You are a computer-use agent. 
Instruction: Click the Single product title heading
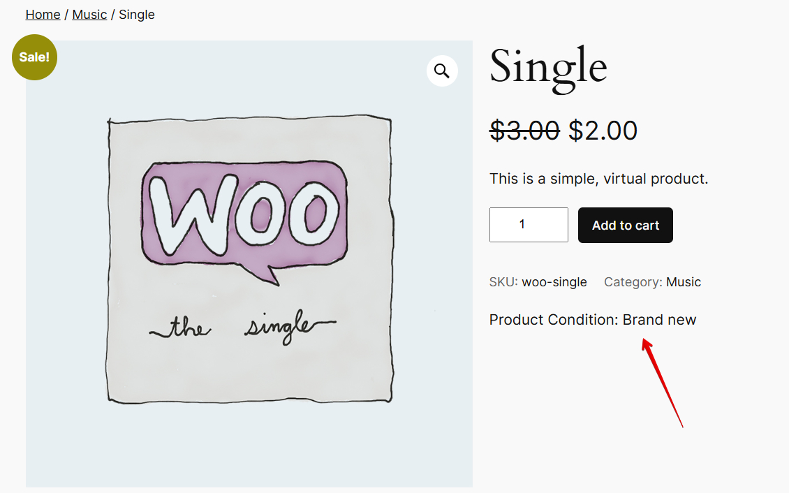click(x=548, y=67)
